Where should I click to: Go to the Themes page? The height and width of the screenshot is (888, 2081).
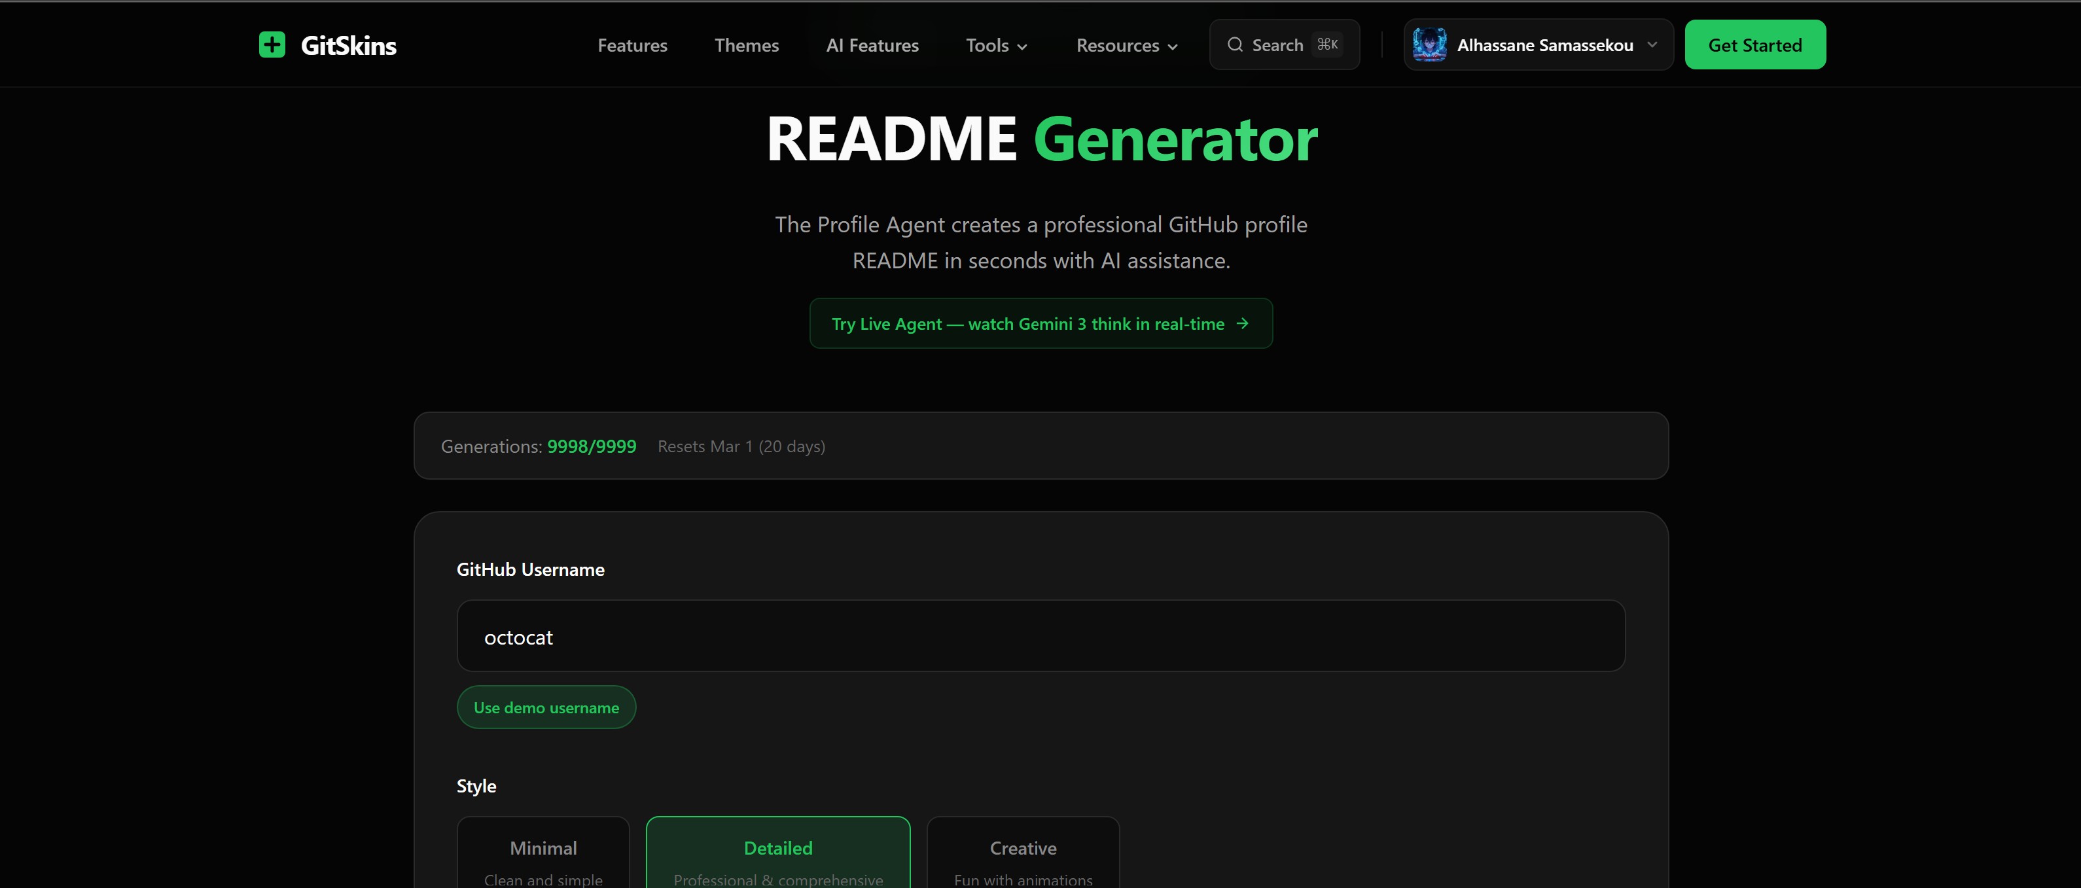tap(747, 45)
